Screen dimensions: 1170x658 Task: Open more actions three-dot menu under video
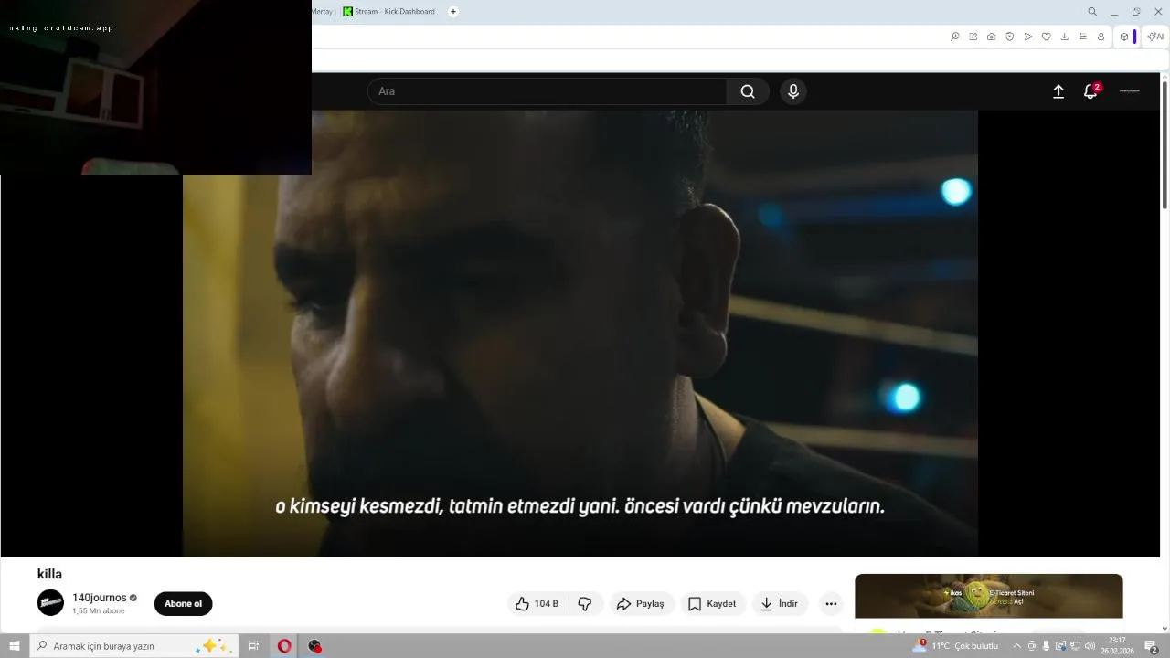tap(830, 604)
